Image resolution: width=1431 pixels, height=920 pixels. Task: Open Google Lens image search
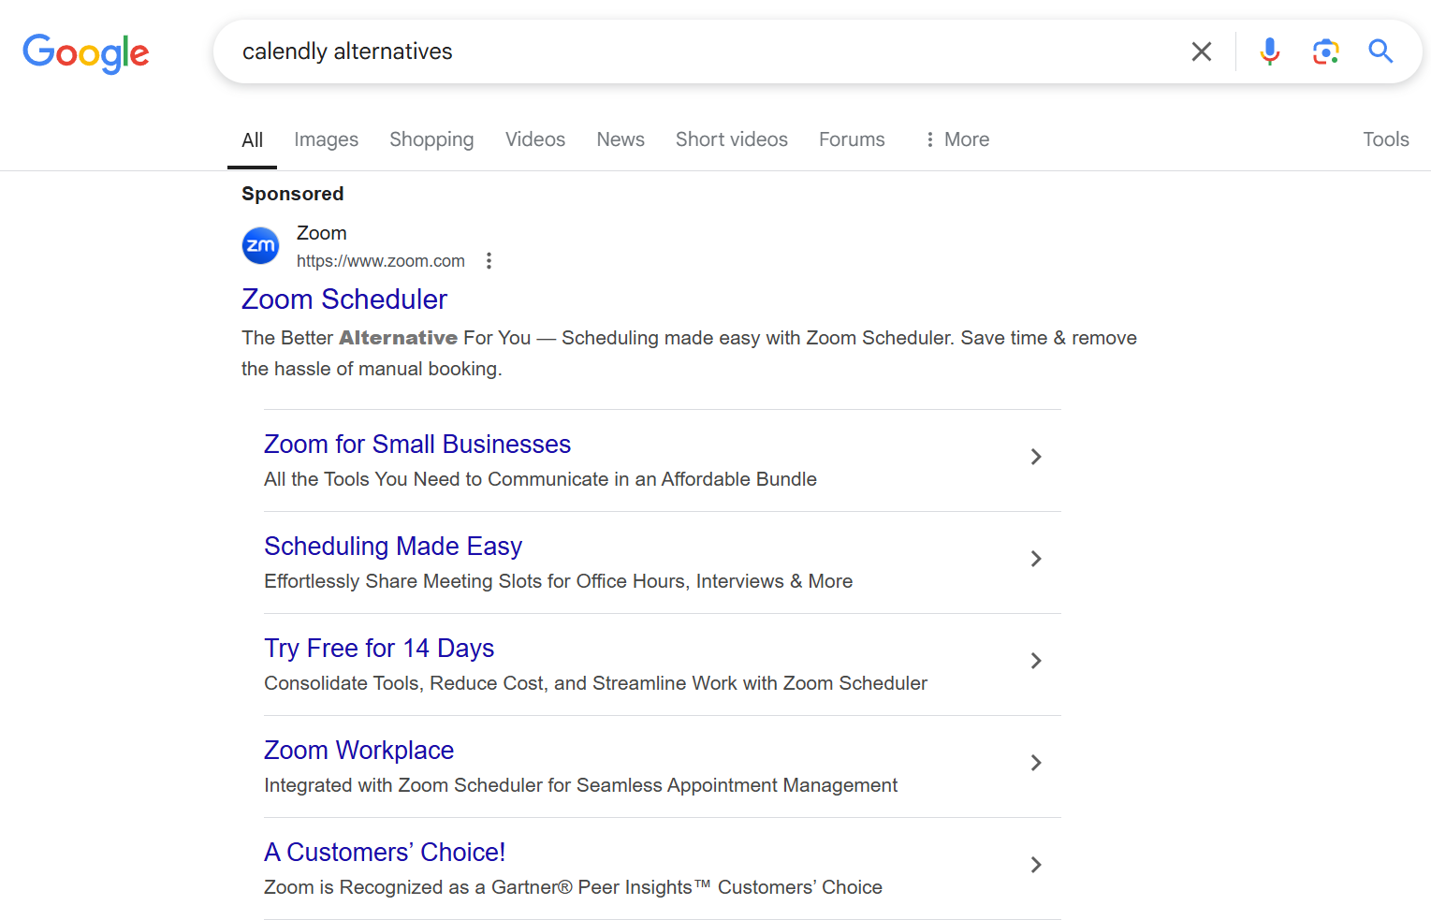1325,51
